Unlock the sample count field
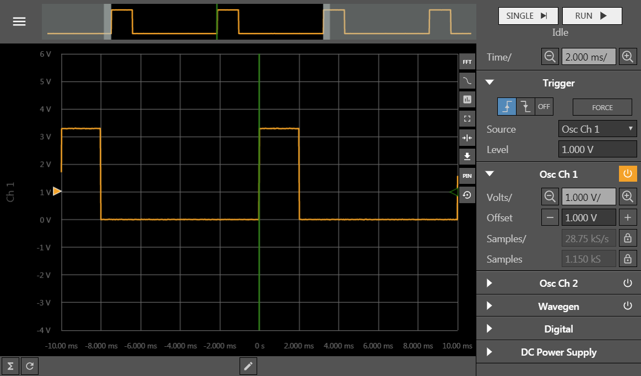The height and width of the screenshot is (376, 641). point(628,259)
